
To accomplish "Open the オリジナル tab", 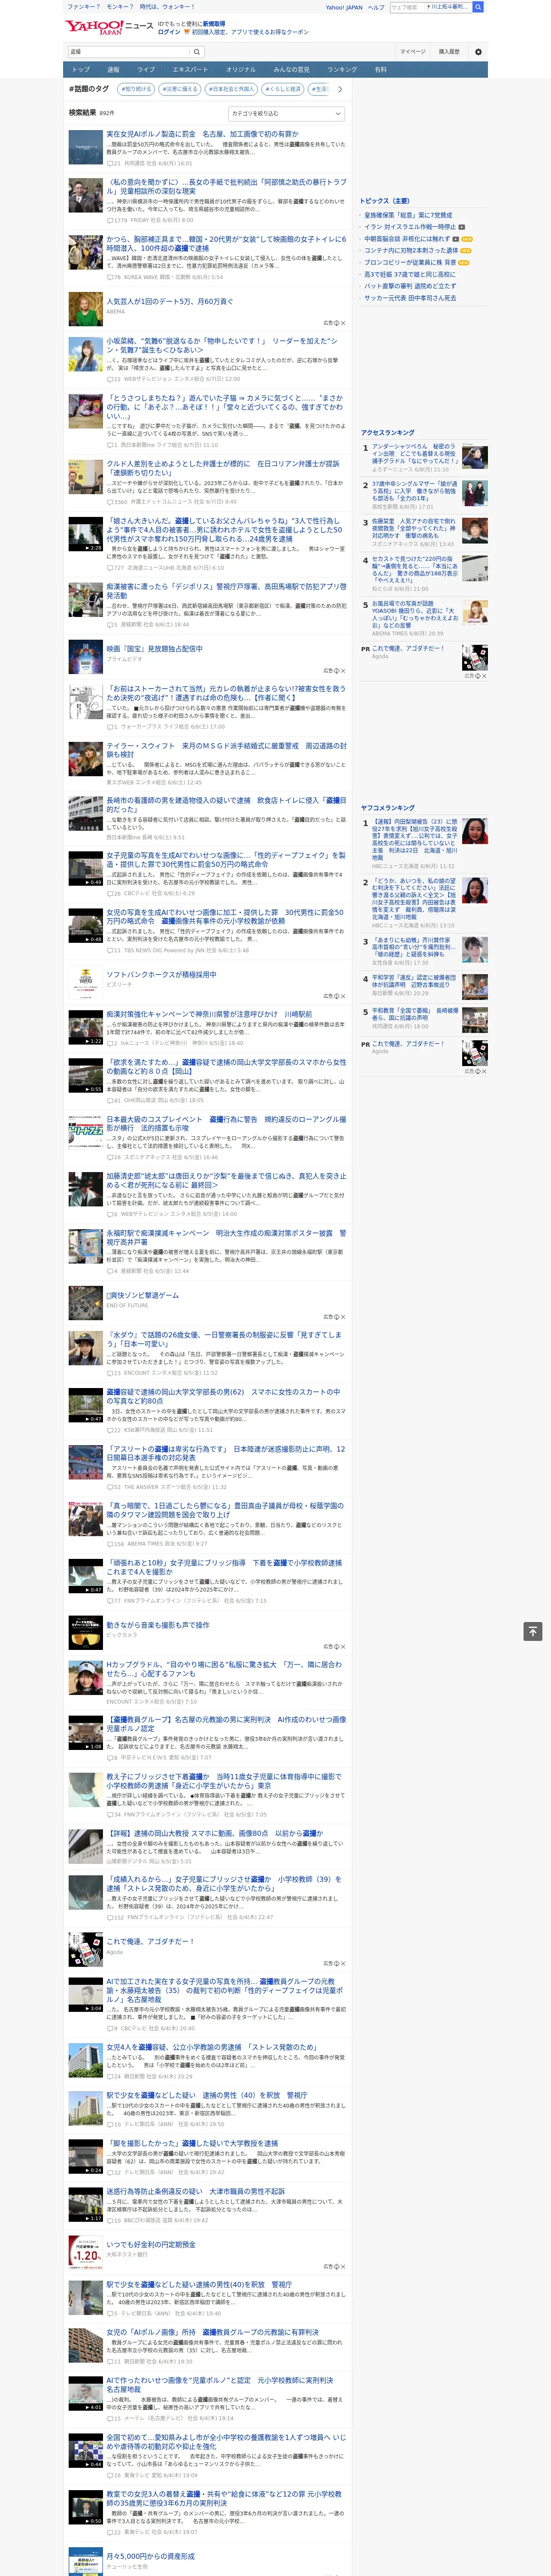I will coord(241,70).
